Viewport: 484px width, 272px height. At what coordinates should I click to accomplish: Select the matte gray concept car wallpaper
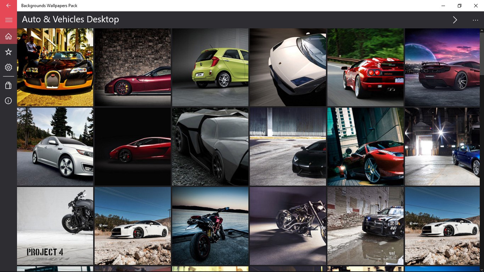click(x=210, y=147)
